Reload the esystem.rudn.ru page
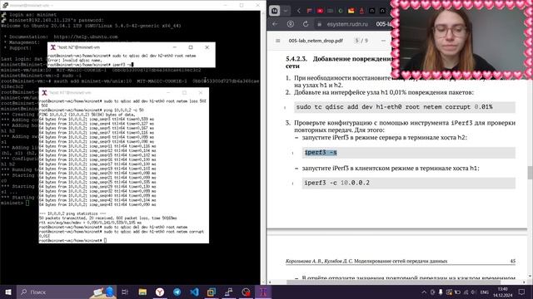Image resolution: width=533 pixels, height=299 pixels. [306, 24]
